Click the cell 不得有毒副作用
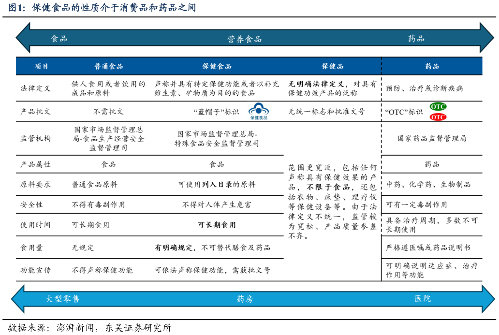Viewport: 499px width, 335px height. (x=98, y=204)
